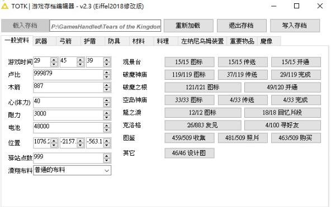Click the 写入存档 button

(295, 26)
